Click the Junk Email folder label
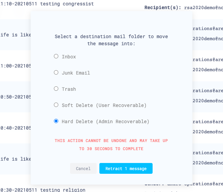Viewport: 223px width, 192px height. pyautogui.click(x=76, y=73)
